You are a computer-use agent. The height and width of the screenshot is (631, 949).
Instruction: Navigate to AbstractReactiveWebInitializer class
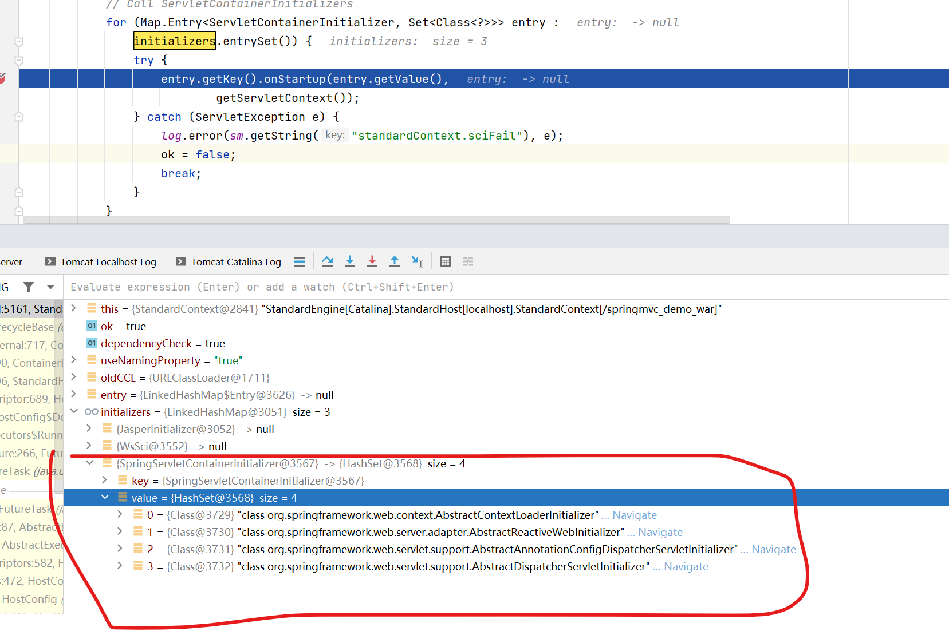[x=660, y=532]
